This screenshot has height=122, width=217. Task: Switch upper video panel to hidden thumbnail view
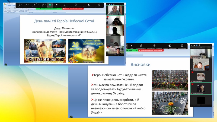107,5
